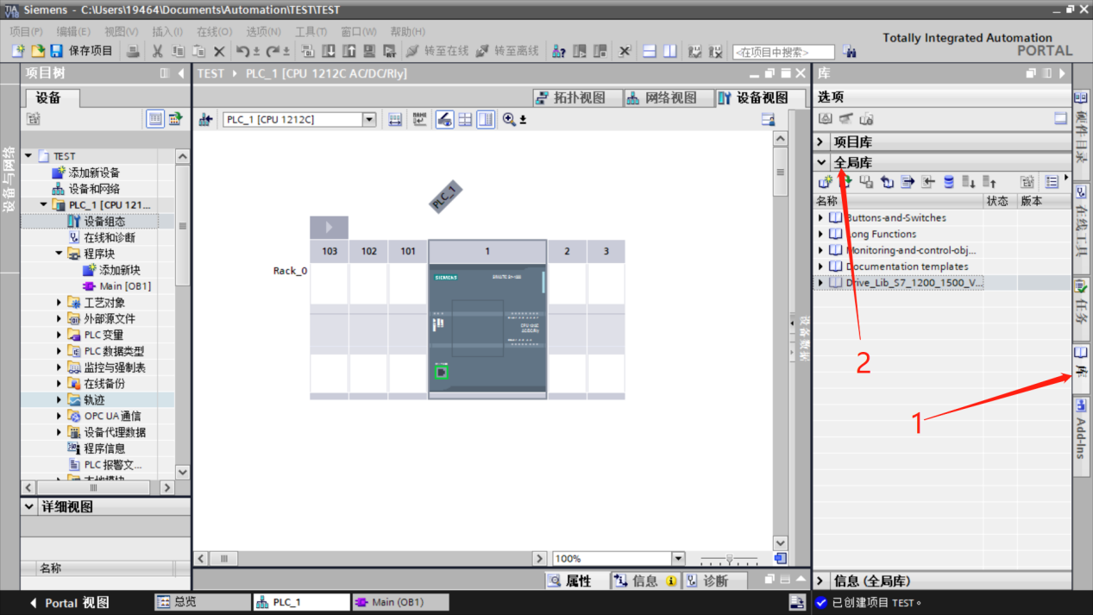Click the print icon in toolbar

(133, 52)
